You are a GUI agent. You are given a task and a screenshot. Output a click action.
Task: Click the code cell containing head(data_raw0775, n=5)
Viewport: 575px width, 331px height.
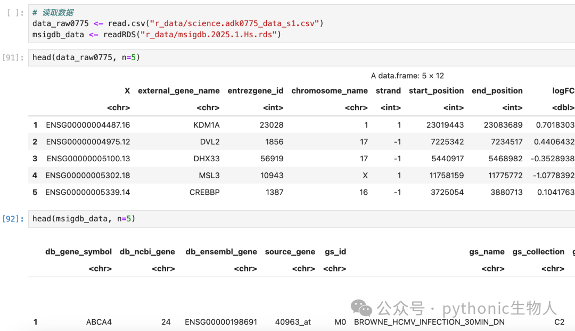pyautogui.click(x=301, y=57)
